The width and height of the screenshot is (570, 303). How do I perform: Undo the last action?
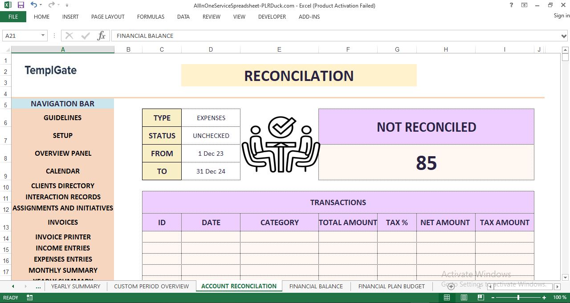34,5
